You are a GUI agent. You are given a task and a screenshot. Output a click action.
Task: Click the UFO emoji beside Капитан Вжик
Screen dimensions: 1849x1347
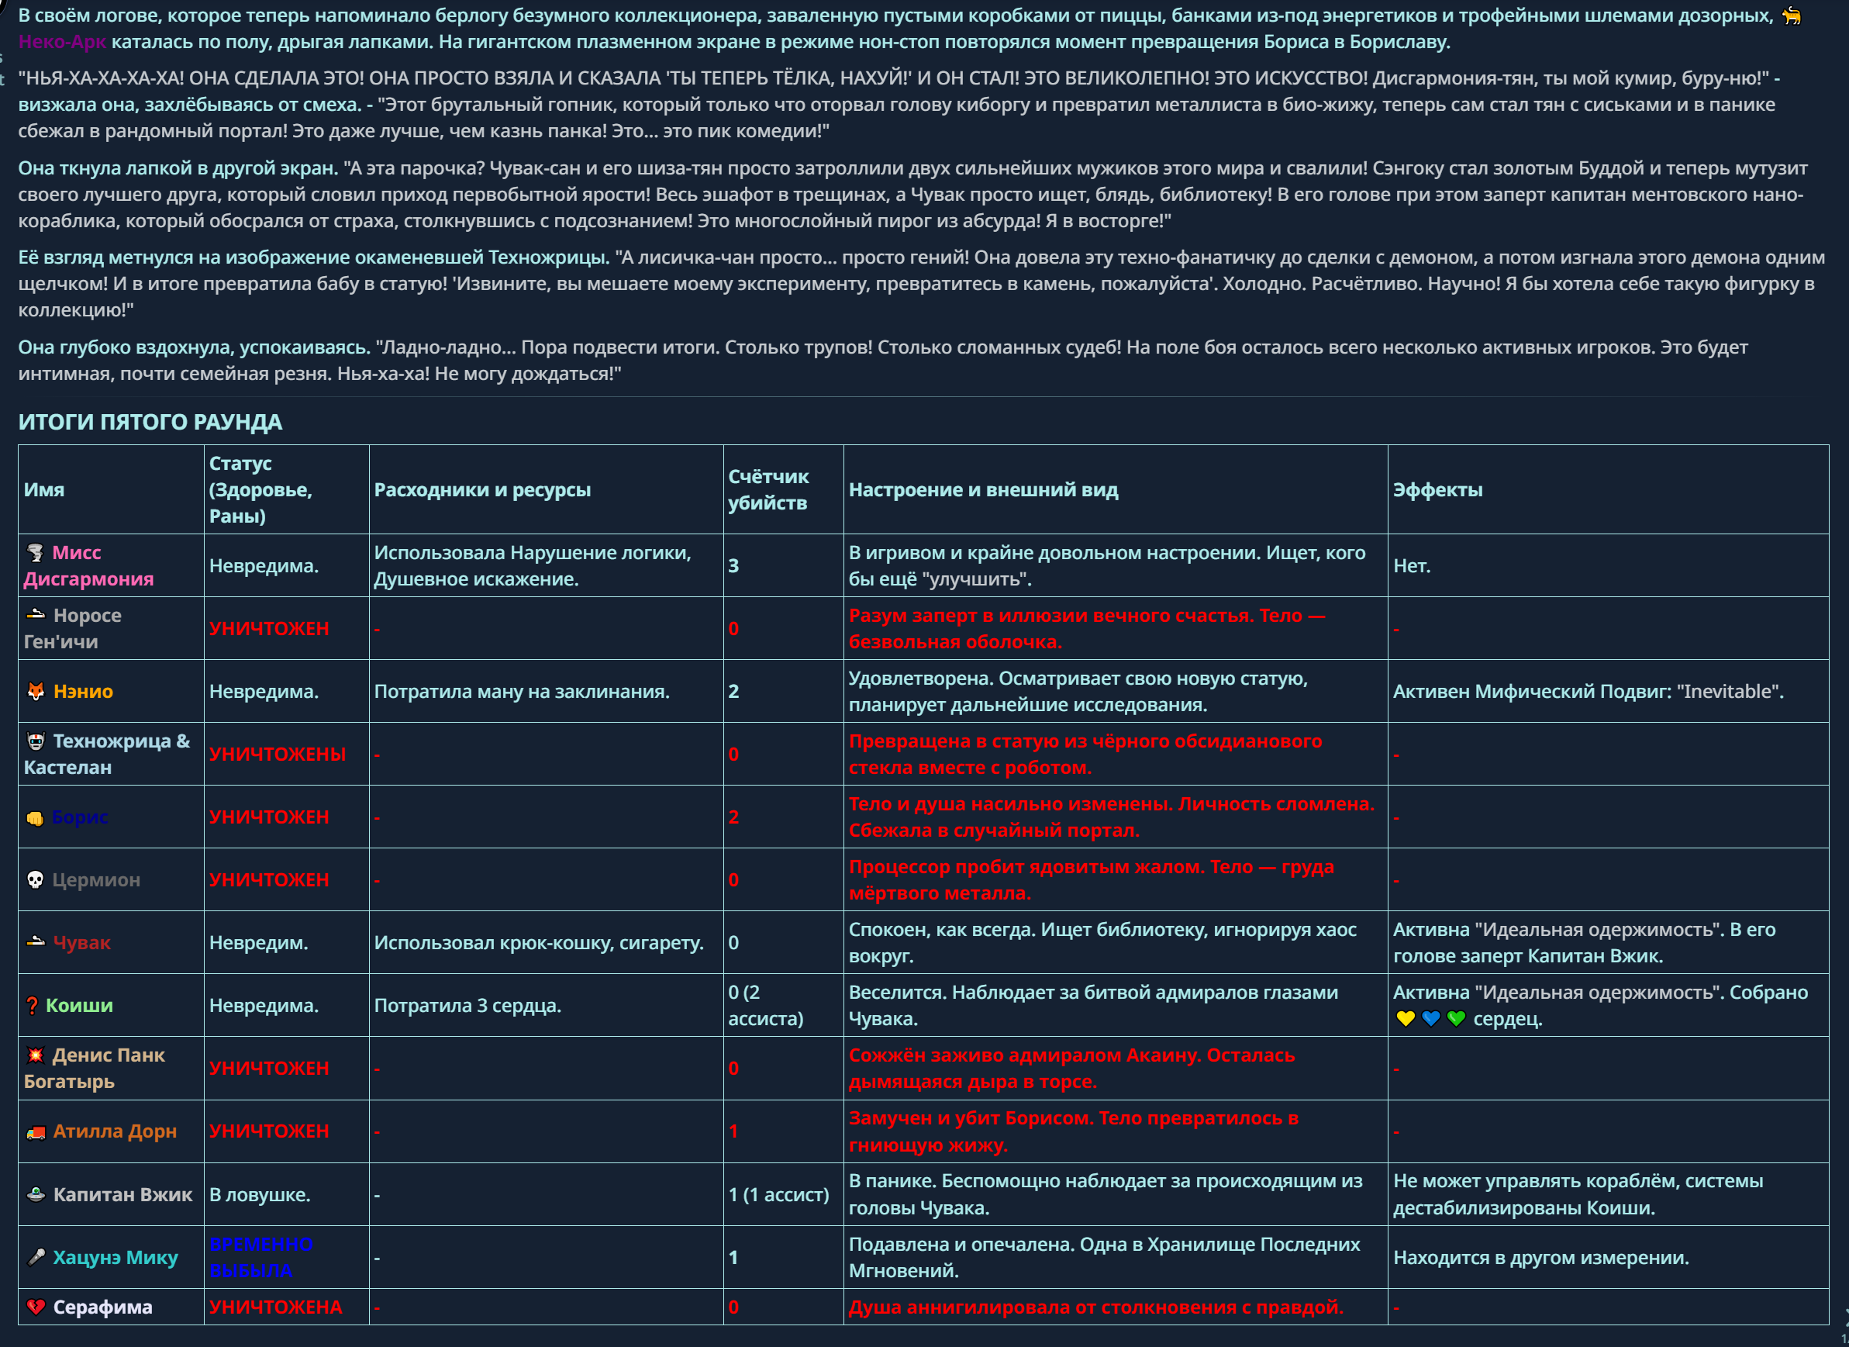click(x=36, y=1194)
